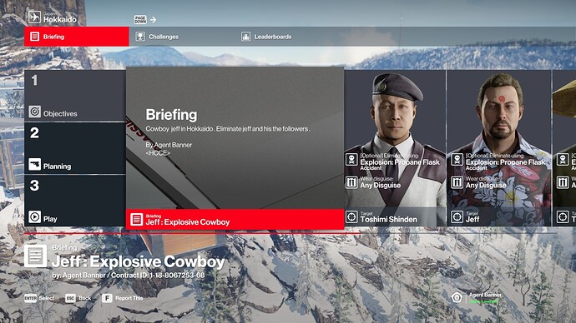
Task: Click the Briefing tab document icon
Action: click(34, 37)
